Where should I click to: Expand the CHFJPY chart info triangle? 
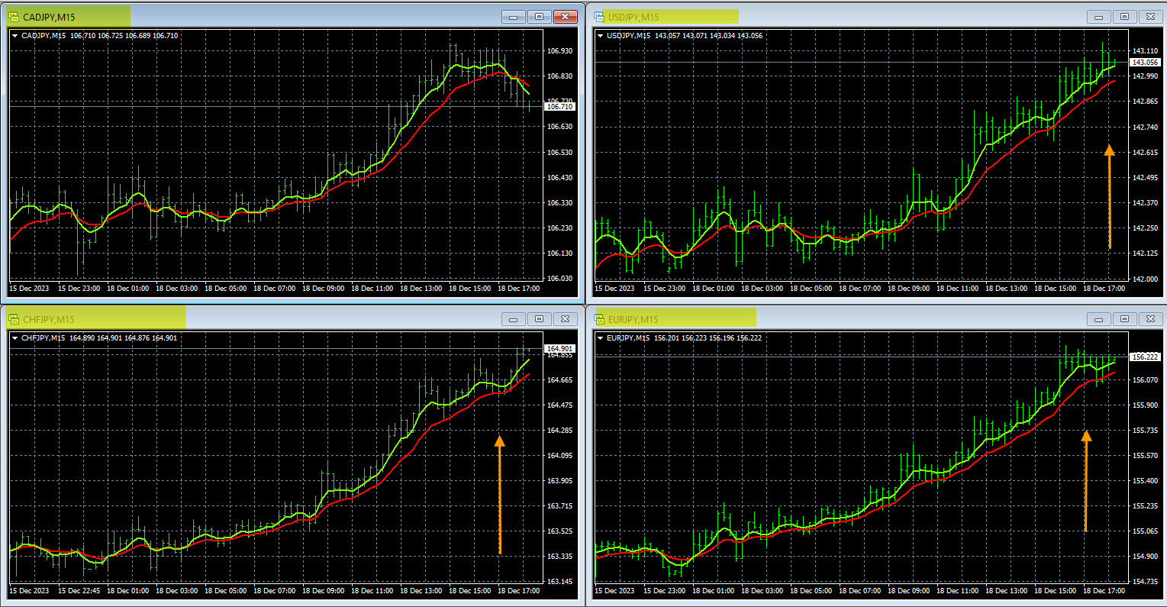point(15,337)
